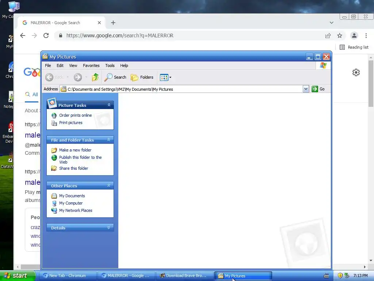This screenshot has height=281, width=374.
Task: Switch to Download Brave Bro taskbar item
Action: click(185, 276)
